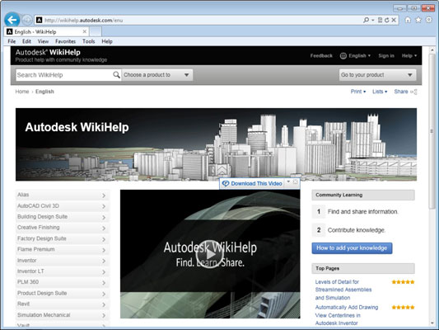Viewport: 439px width, 330px height.
Task: Click Find and share information text
Action: tap(363, 212)
